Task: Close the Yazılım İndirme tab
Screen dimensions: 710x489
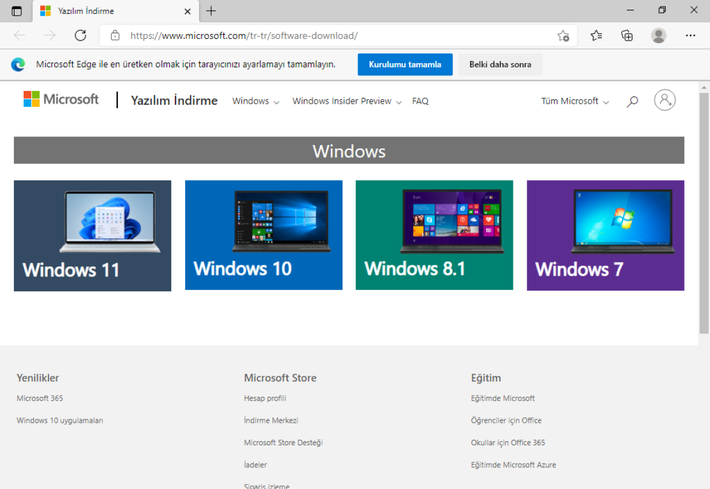Action: [188, 12]
